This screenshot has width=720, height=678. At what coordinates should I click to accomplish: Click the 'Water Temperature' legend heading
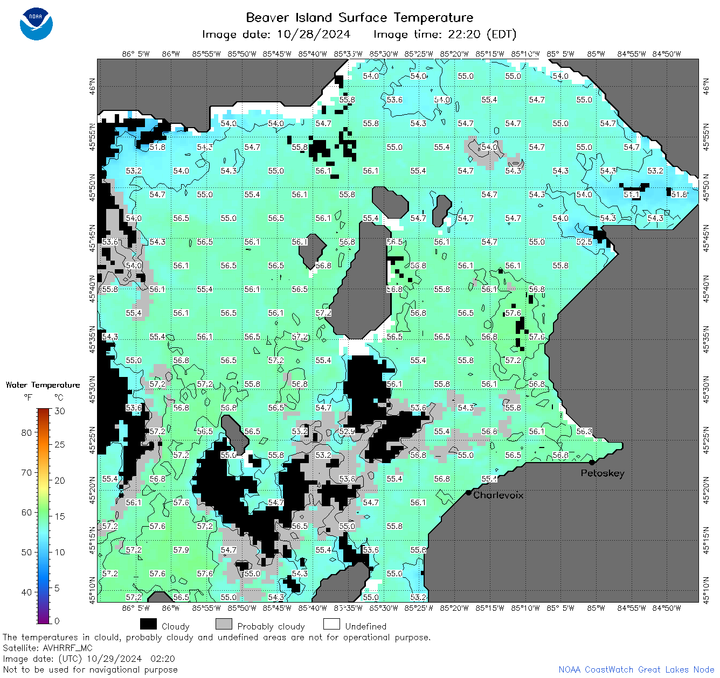click(43, 385)
